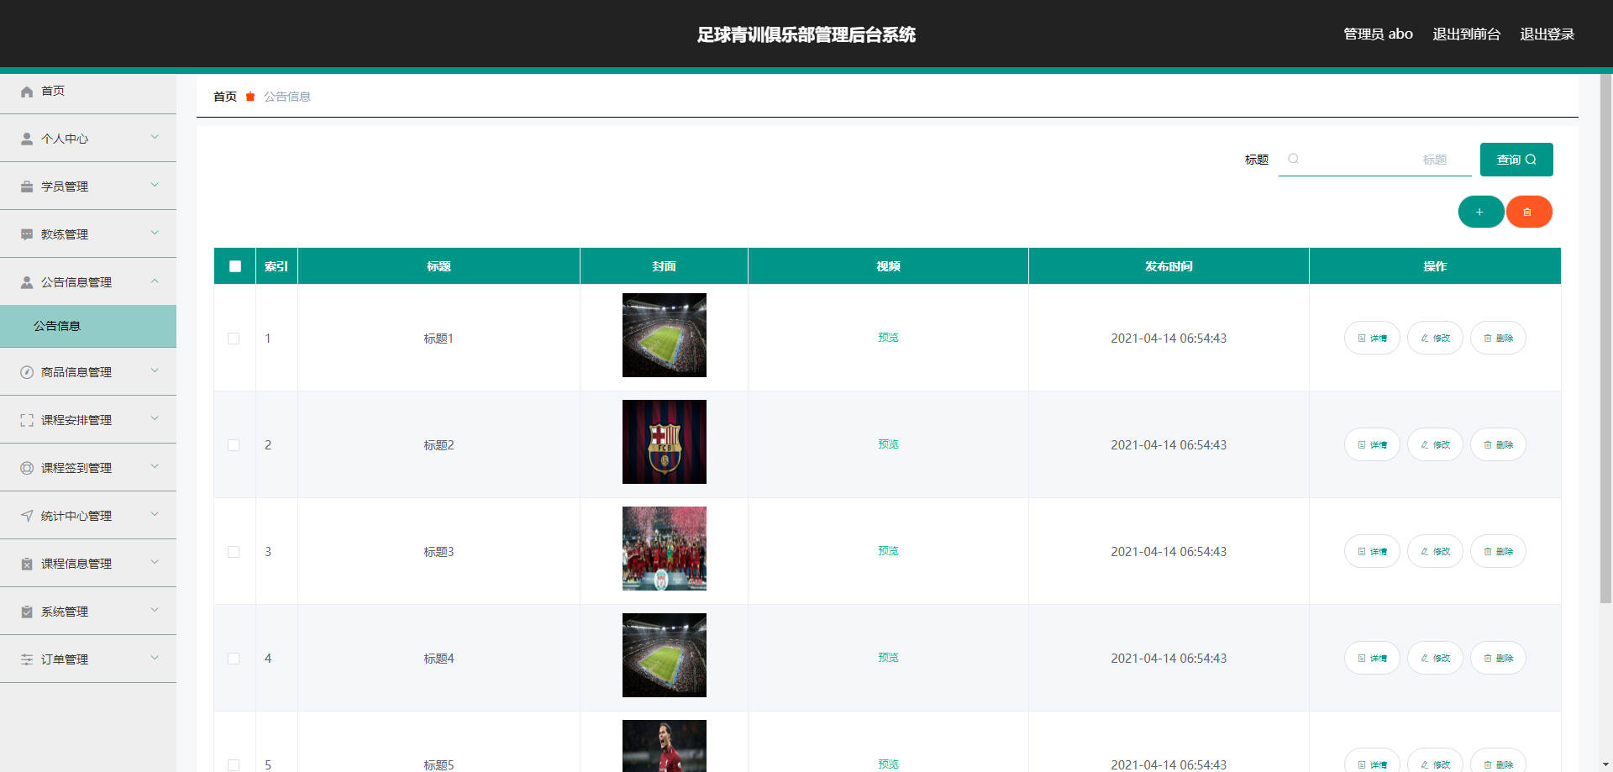
Task: Click the user icon next to 公告信息管理
Action: point(27,282)
